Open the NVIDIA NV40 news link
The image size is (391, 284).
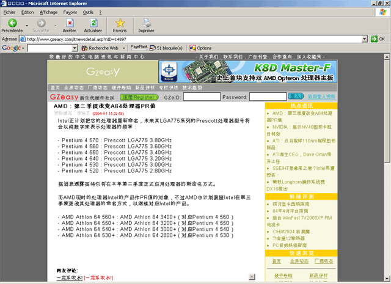click(299, 131)
